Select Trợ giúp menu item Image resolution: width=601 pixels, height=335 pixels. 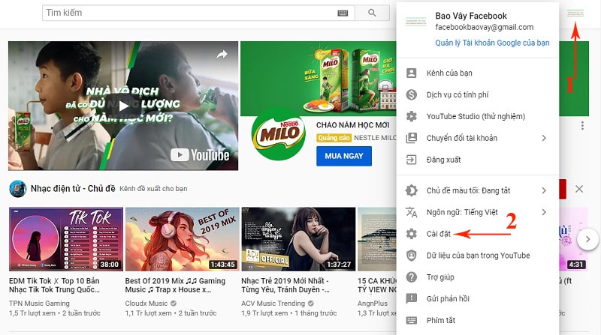click(x=478, y=277)
